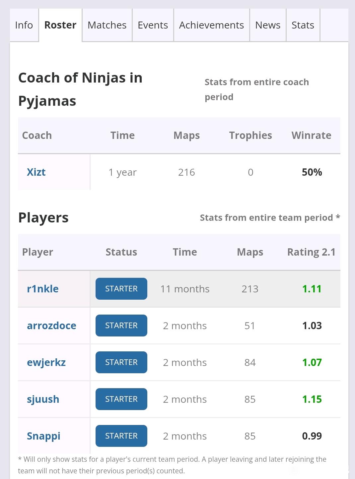Switch to the Info tab
The image size is (355, 479).
point(24,25)
